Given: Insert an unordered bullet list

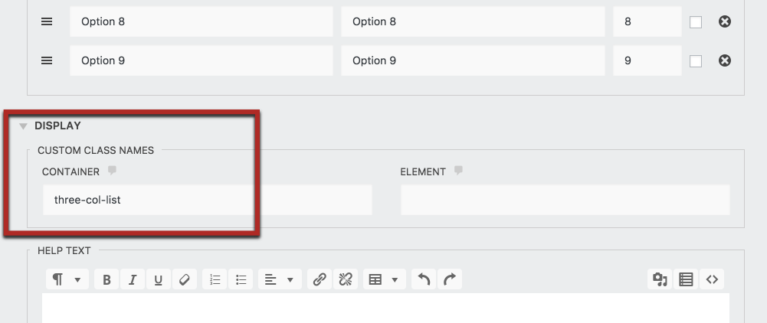Looking at the screenshot, I should tap(241, 280).
